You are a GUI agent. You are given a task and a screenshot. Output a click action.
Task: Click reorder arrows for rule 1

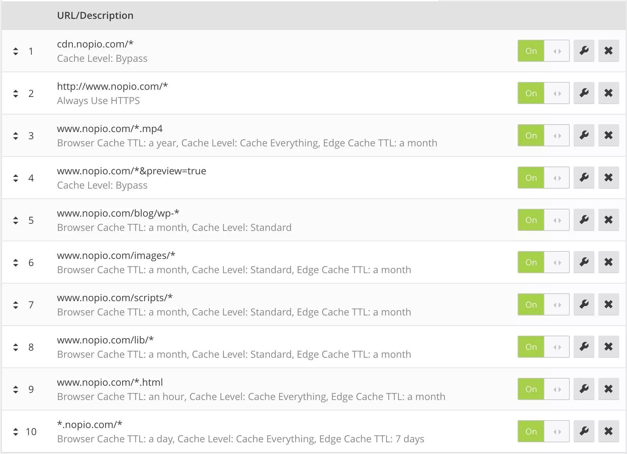pos(16,51)
